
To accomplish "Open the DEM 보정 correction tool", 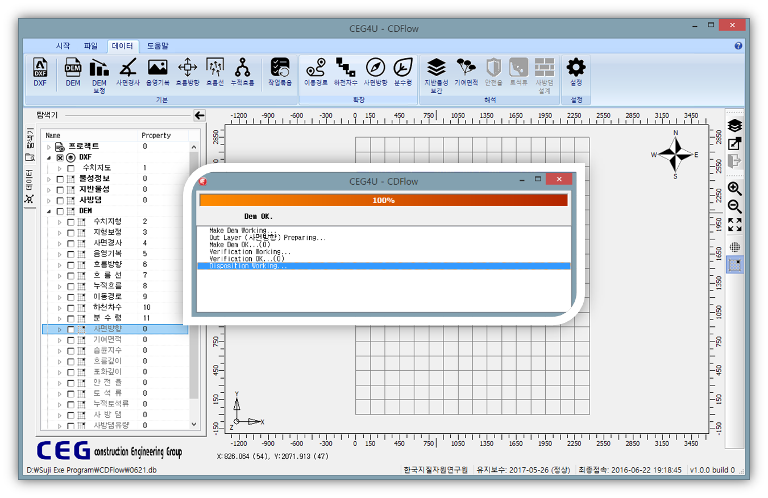I will [99, 75].
